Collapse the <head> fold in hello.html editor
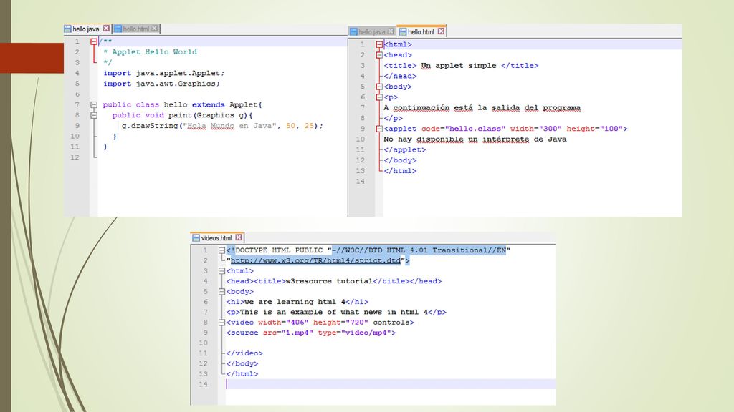734x412 pixels. 379,55
